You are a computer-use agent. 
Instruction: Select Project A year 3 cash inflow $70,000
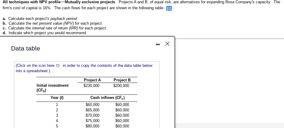pyautogui.click(x=92, y=115)
